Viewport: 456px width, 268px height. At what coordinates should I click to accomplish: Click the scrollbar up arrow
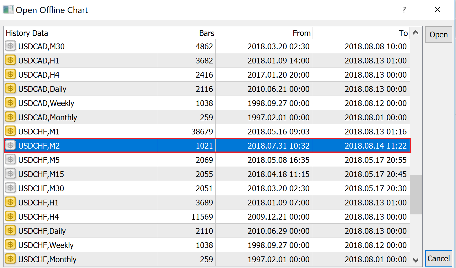(x=416, y=33)
